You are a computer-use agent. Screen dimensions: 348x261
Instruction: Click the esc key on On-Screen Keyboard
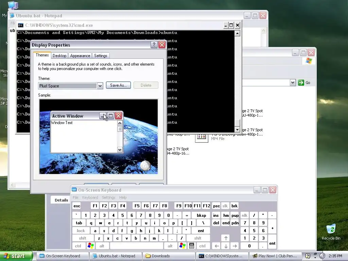[x=77, y=206]
